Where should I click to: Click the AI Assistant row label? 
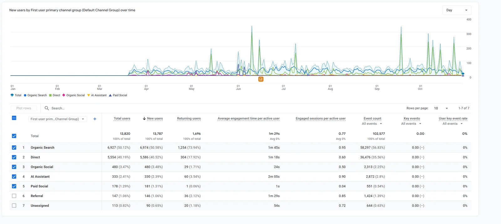(40, 177)
